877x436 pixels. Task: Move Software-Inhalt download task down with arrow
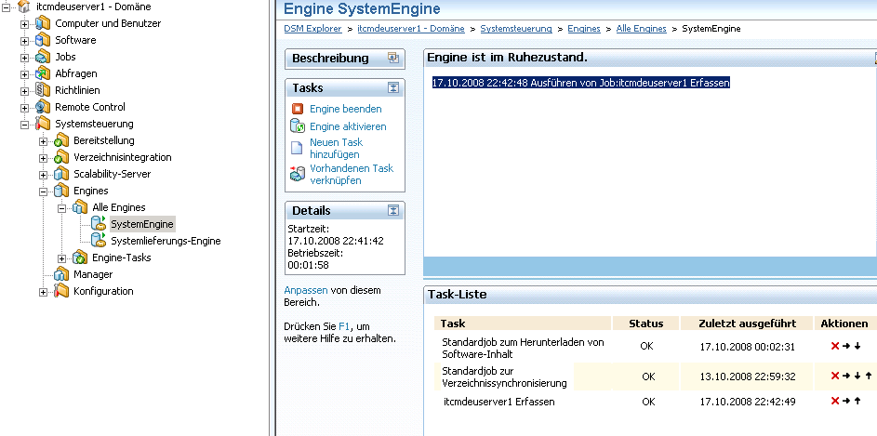pyautogui.click(x=857, y=347)
